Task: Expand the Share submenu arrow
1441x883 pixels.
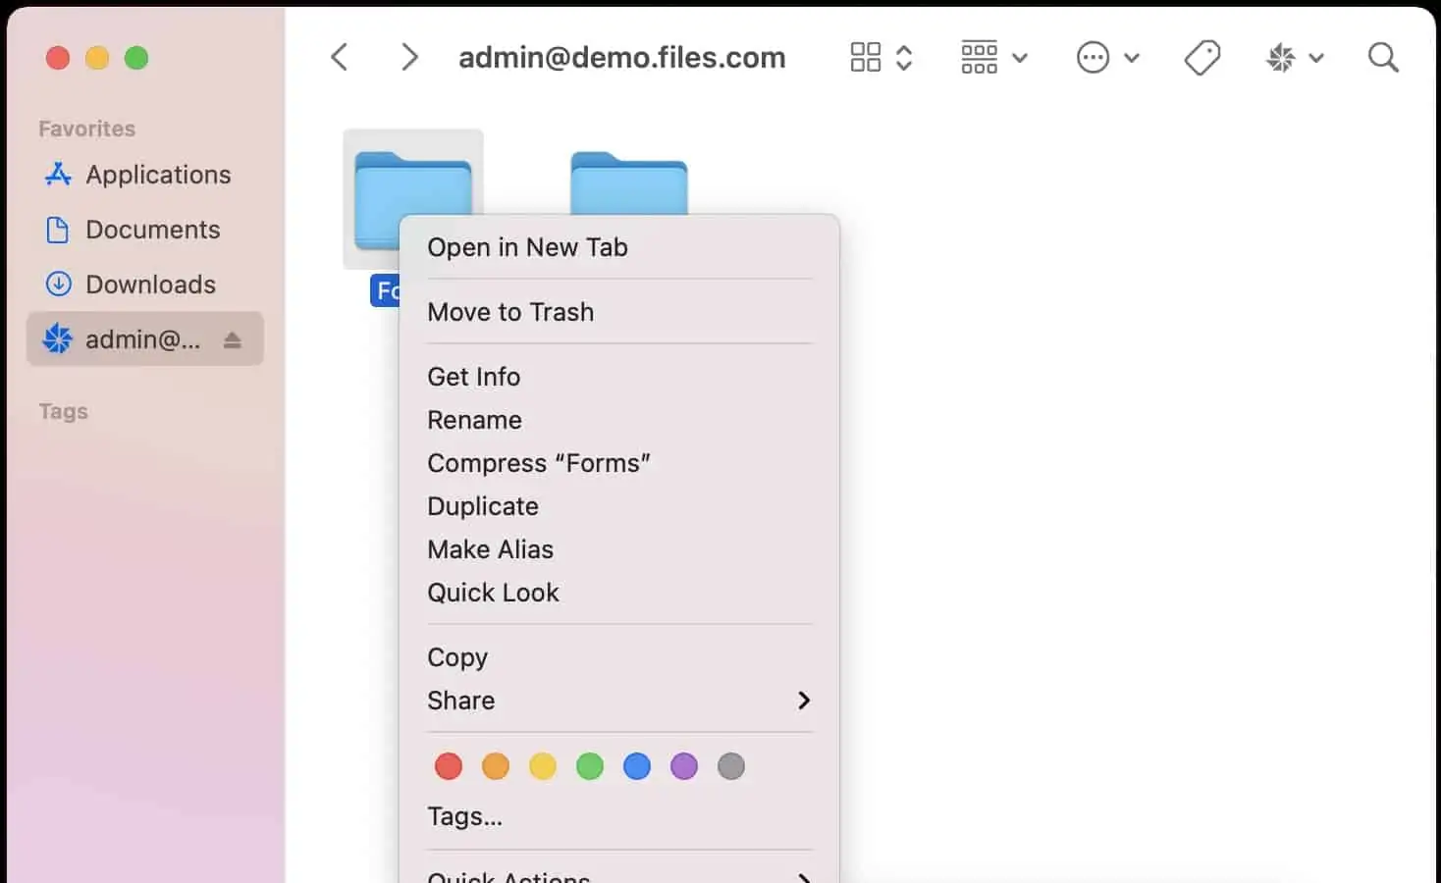Action: [804, 701]
